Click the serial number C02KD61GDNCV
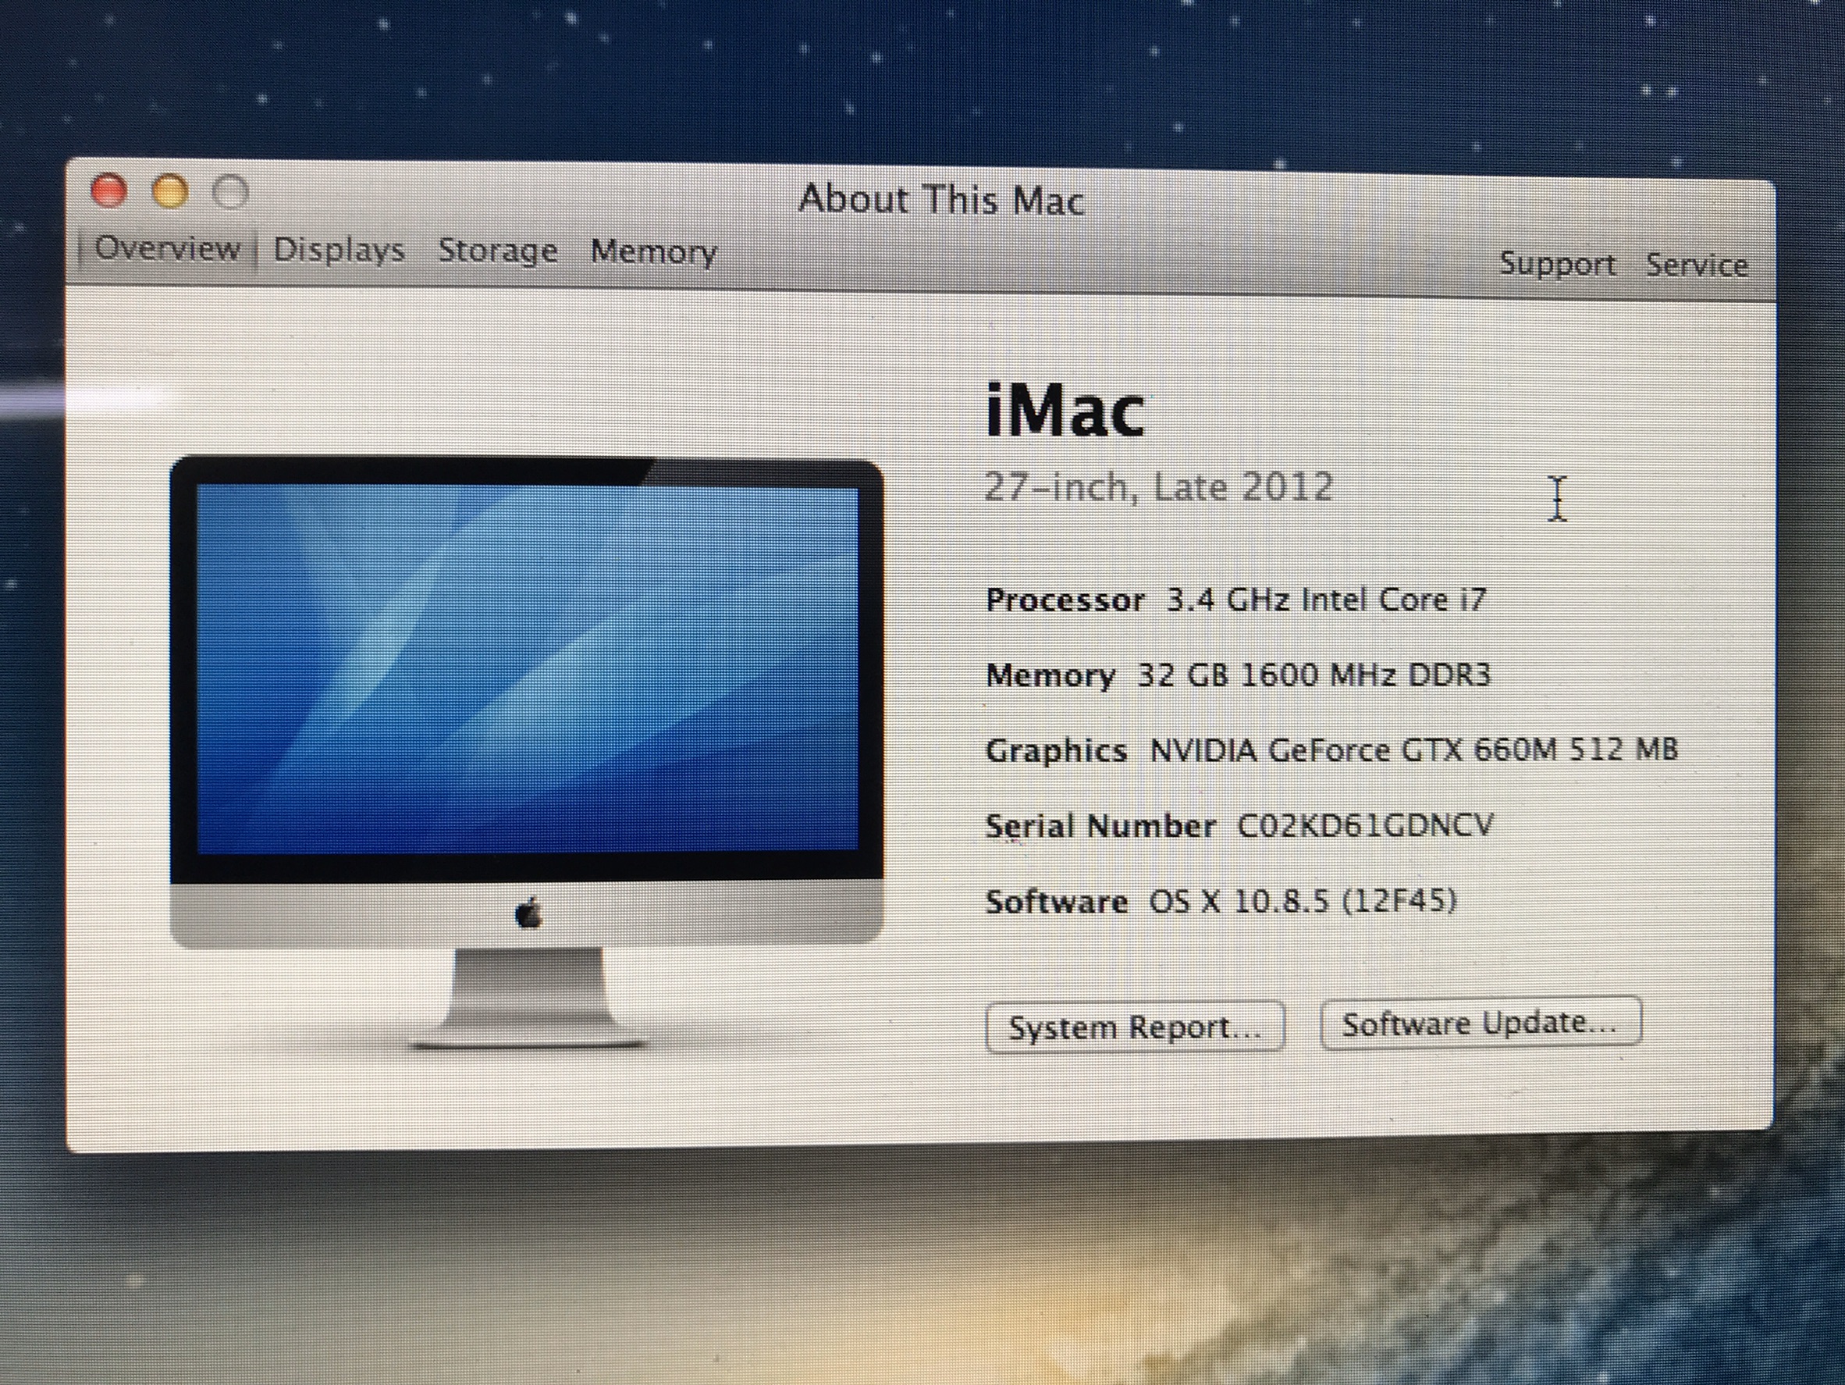Image resolution: width=1845 pixels, height=1385 pixels. click(x=1364, y=825)
